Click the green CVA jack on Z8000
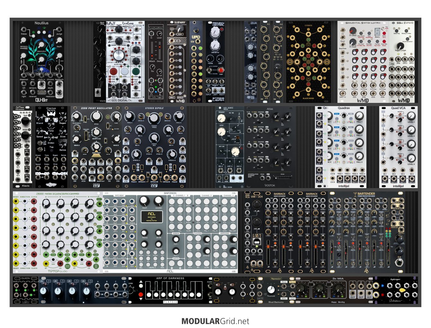The image size is (431, 328). tap(46, 255)
